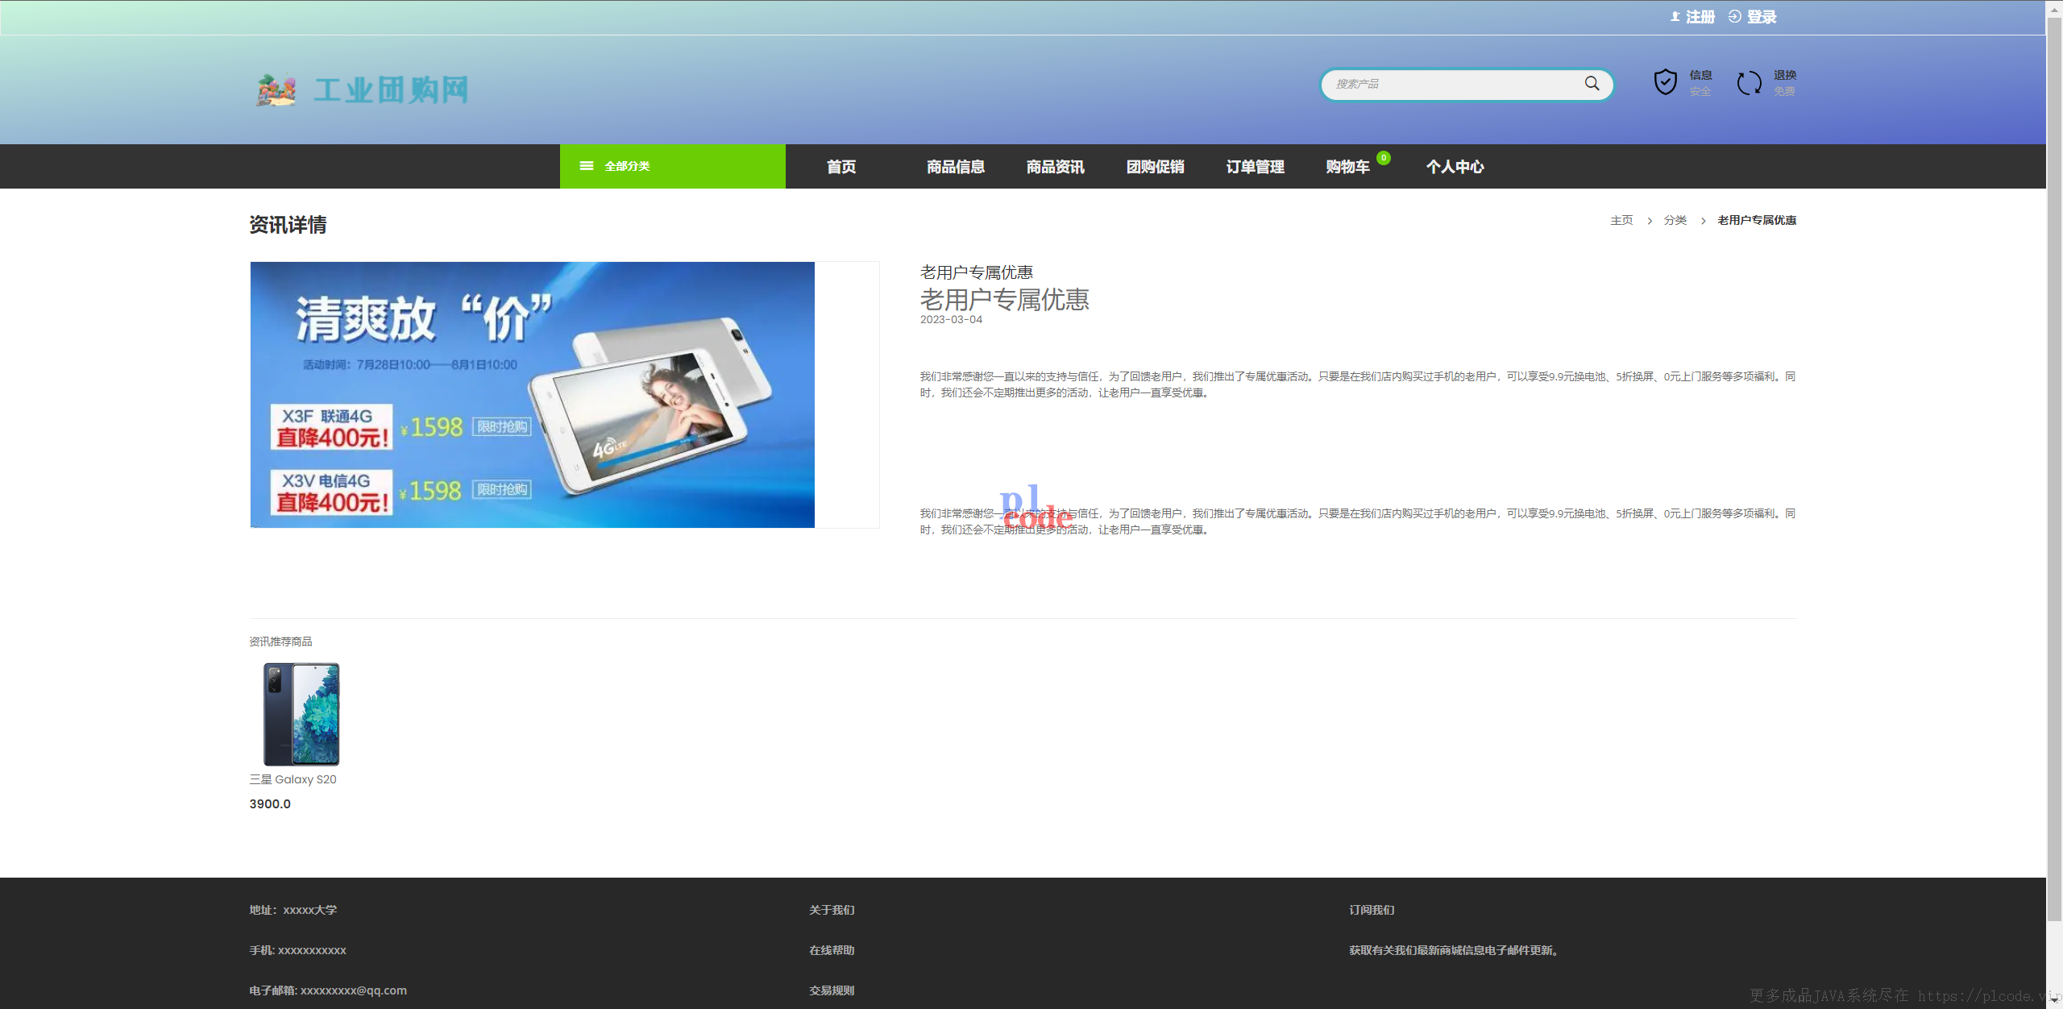
Task: Click the promotional phone banner image
Action: tap(533, 395)
